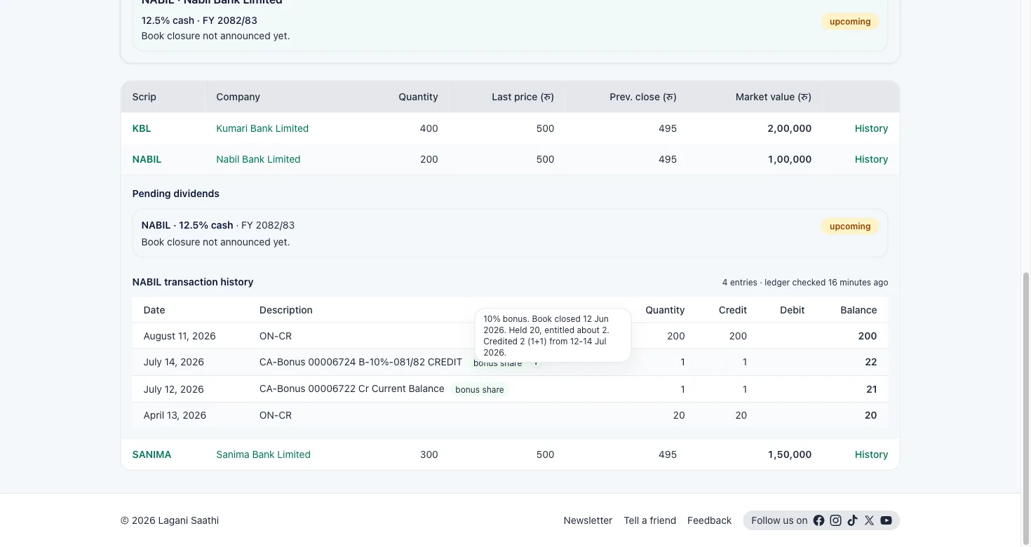Open the KBL scrip link
Image resolution: width=1031 pixels, height=547 pixels.
(x=142, y=128)
